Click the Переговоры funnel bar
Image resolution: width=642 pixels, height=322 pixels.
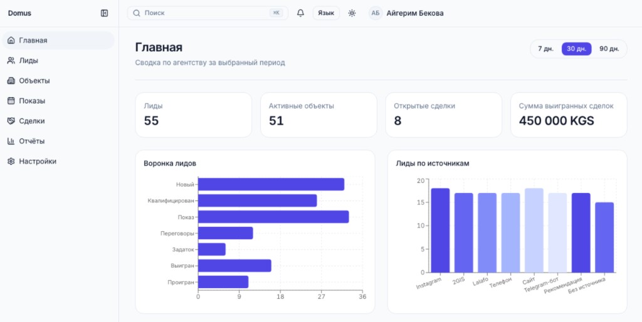coord(226,233)
